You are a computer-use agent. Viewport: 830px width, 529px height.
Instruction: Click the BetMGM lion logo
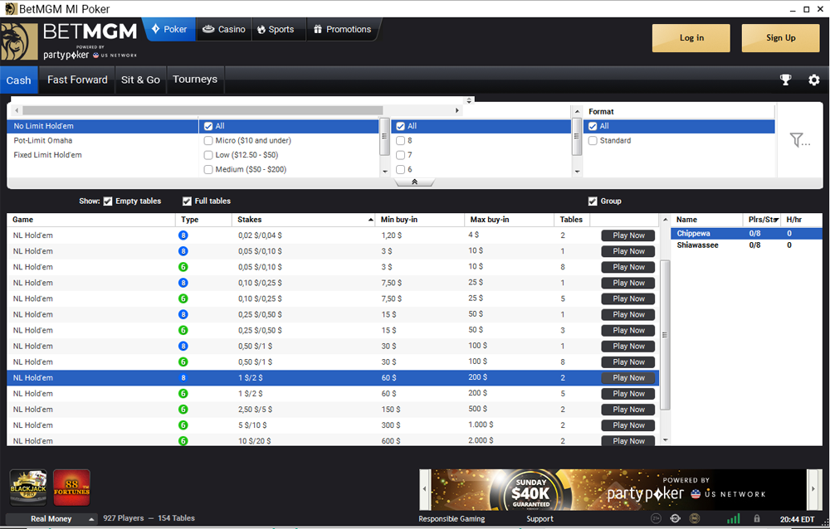(x=19, y=41)
